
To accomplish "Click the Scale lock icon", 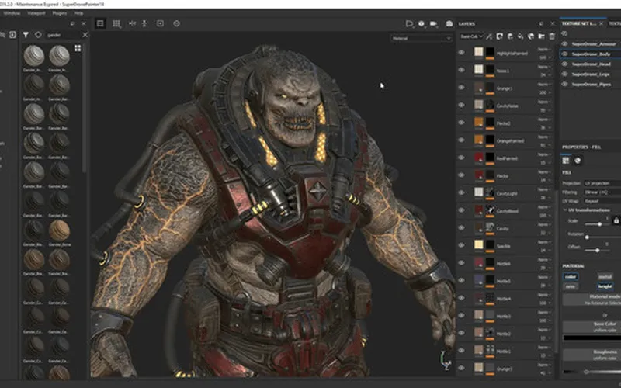I will pos(616,220).
